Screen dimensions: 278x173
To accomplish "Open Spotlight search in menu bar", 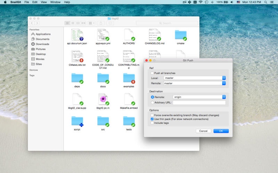I will point(265,2).
